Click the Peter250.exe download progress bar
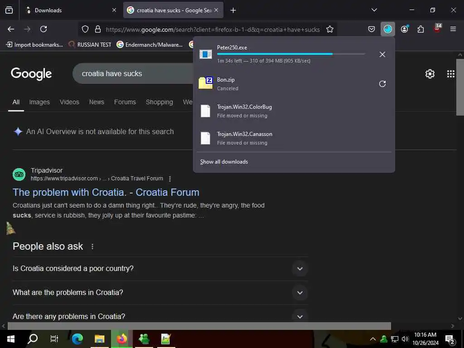Viewport: 464px width, 348px height. (x=291, y=54)
